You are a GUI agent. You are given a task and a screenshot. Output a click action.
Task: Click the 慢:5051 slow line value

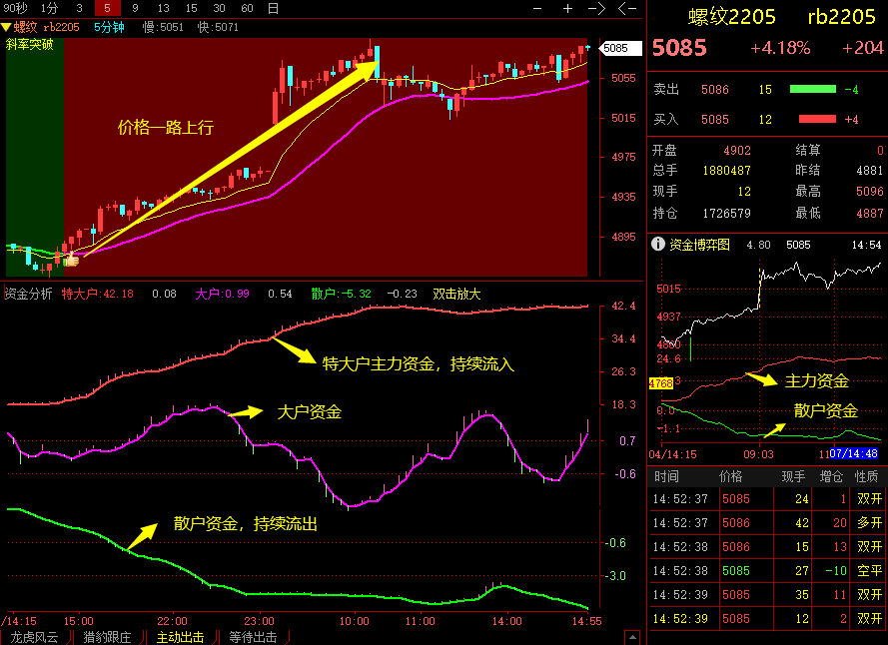click(163, 27)
